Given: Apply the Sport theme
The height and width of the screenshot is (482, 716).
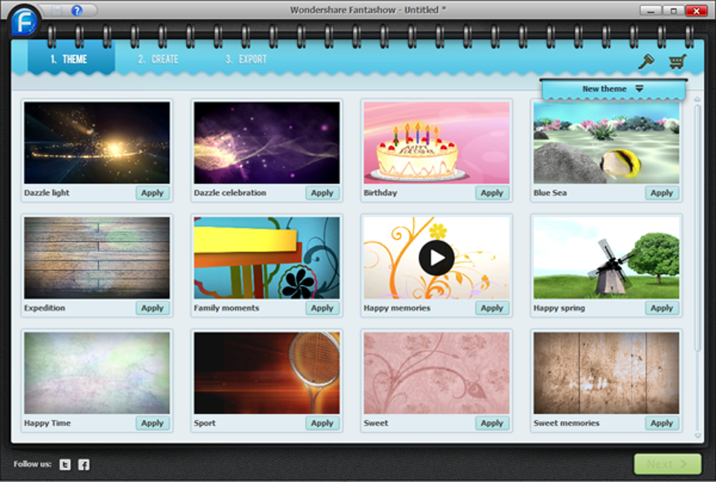Looking at the screenshot, I should tap(322, 423).
